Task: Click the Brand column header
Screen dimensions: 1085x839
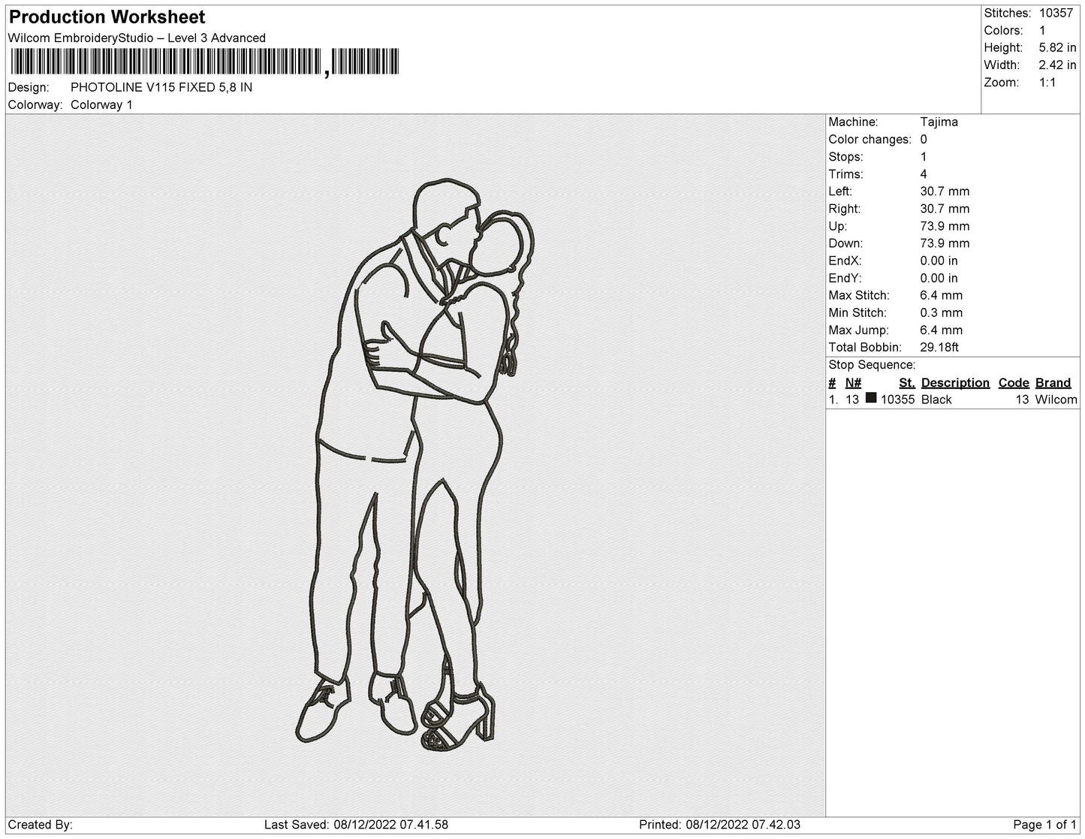Action: tap(1053, 382)
